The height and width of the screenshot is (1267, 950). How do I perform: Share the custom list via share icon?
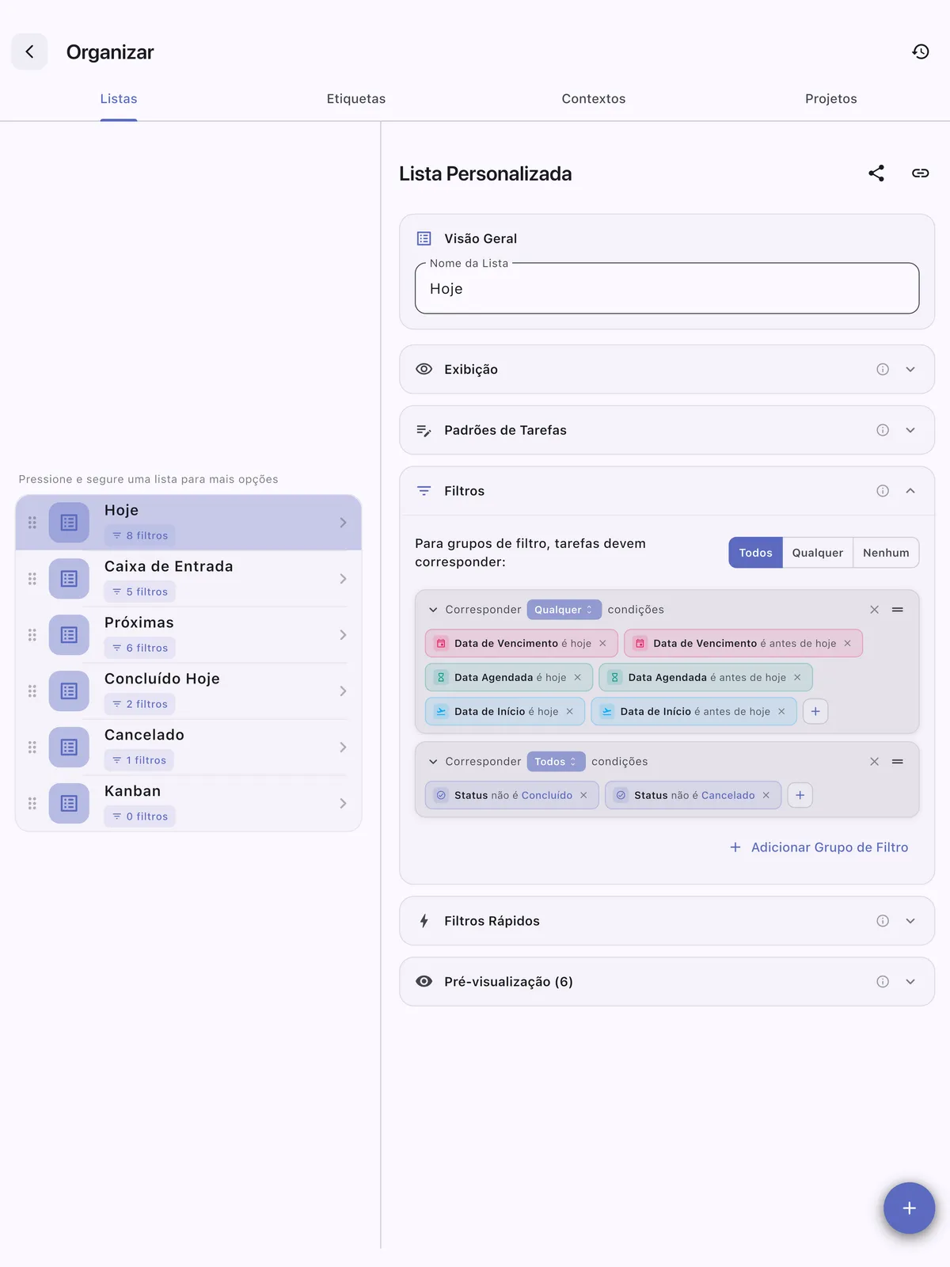876,173
